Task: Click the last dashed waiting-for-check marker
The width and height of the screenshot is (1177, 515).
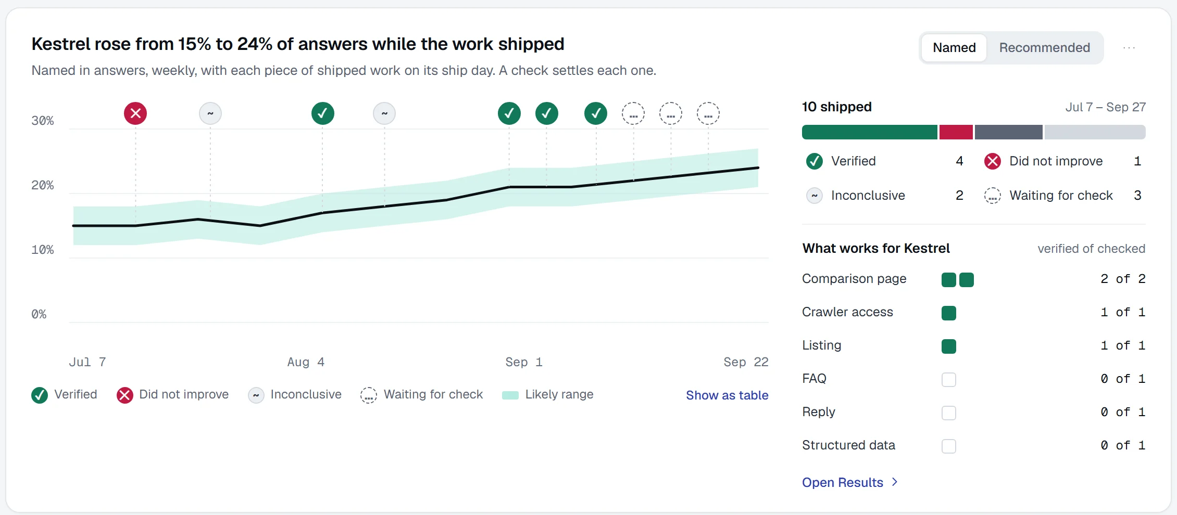Action: click(708, 113)
